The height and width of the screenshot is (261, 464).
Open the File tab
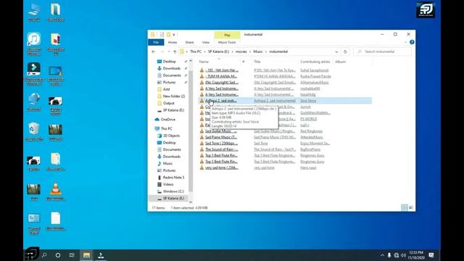pos(156,42)
